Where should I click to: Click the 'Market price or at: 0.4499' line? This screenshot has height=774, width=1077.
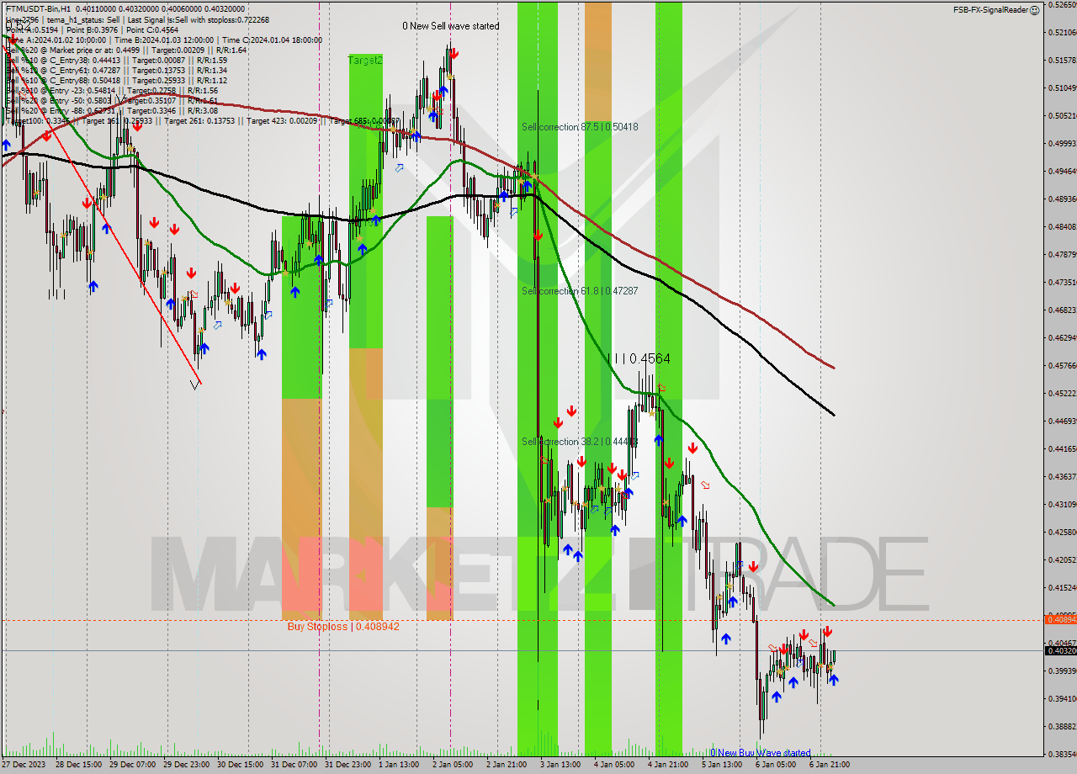tap(125, 50)
